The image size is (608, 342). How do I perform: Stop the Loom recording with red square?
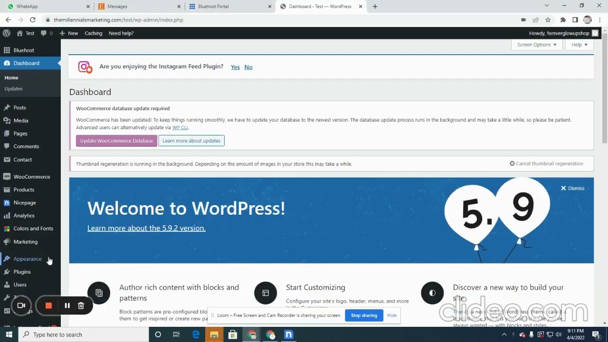(48, 306)
